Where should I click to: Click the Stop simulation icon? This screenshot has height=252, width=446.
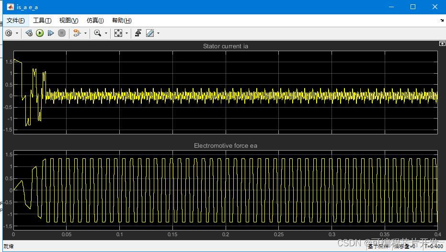click(x=61, y=33)
